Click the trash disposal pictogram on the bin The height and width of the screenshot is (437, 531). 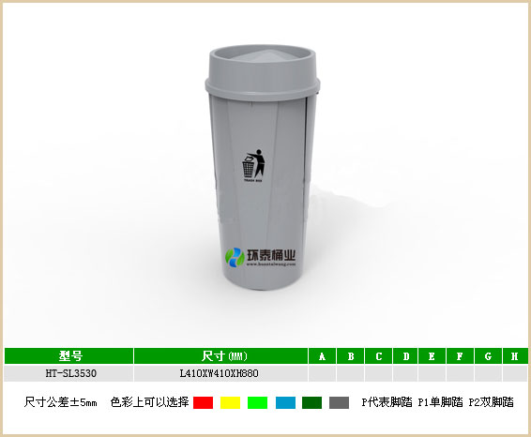[x=253, y=166]
